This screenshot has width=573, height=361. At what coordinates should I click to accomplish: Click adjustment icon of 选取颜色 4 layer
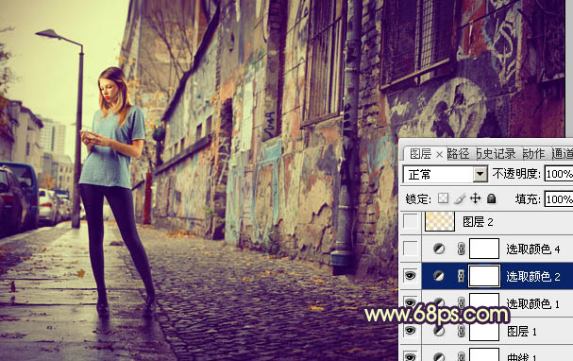pyautogui.click(x=439, y=249)
